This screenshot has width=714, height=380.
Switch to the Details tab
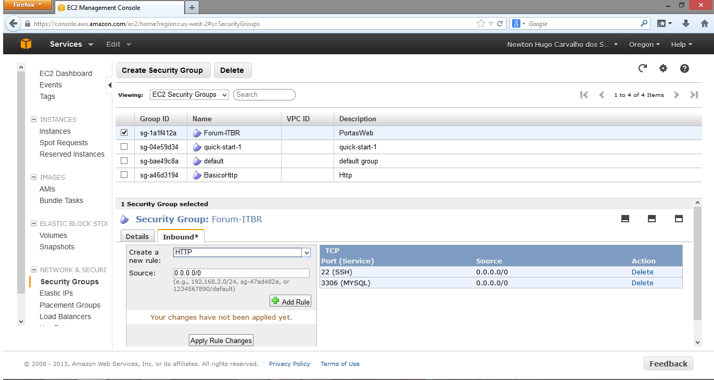click(137, 236)
